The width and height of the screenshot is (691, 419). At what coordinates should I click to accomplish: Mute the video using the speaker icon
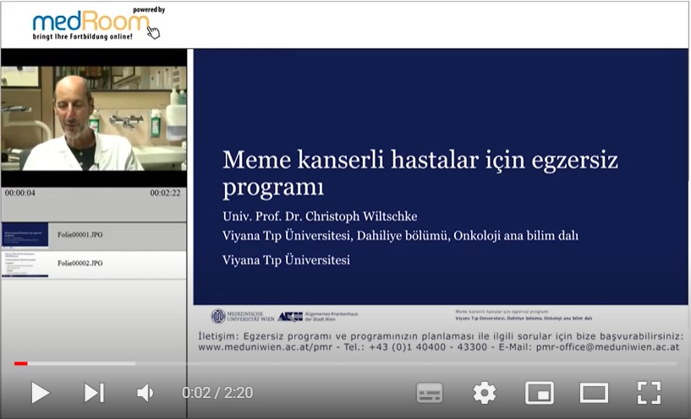[145, 392]
